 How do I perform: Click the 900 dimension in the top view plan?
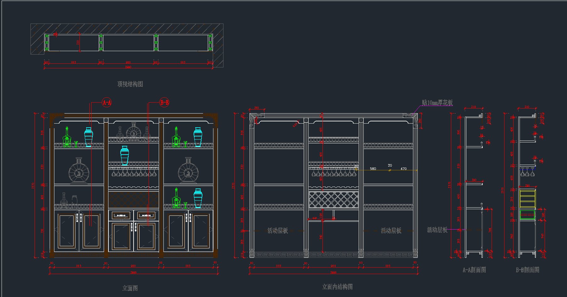pos(128,62)
